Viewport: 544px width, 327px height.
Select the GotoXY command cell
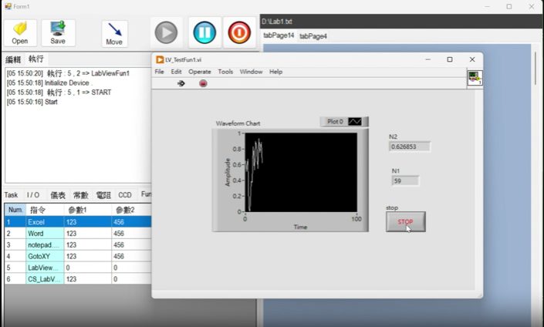(x=45, y=256)
